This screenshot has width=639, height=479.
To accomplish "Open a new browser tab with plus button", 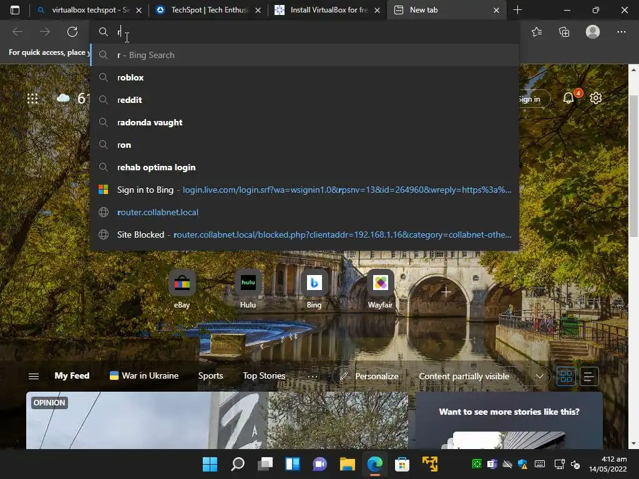I will 517,10.
